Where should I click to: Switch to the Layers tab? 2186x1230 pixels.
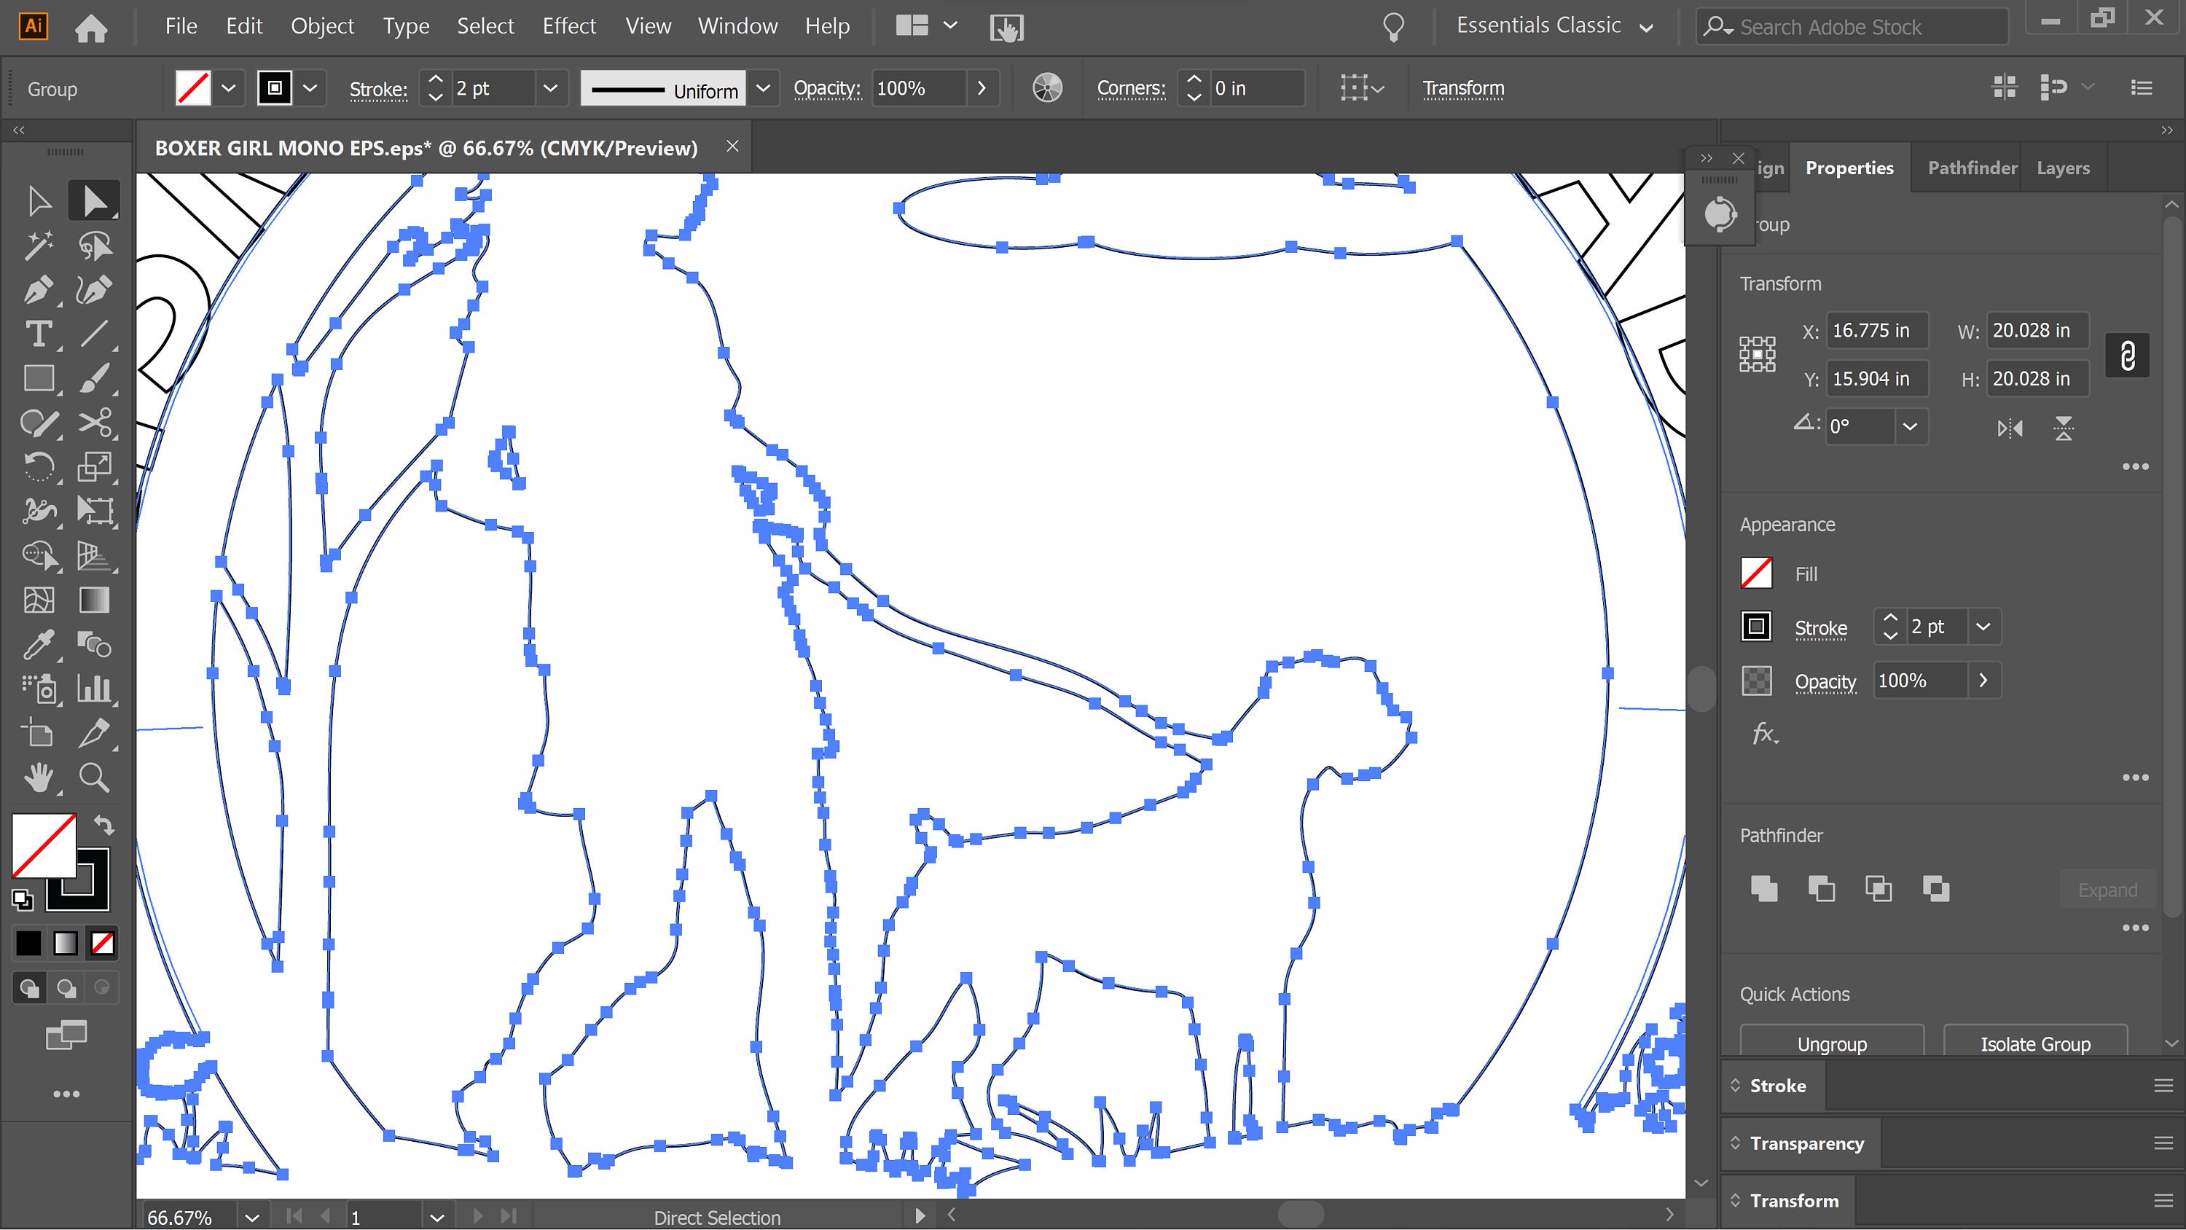coord(2063,167)
